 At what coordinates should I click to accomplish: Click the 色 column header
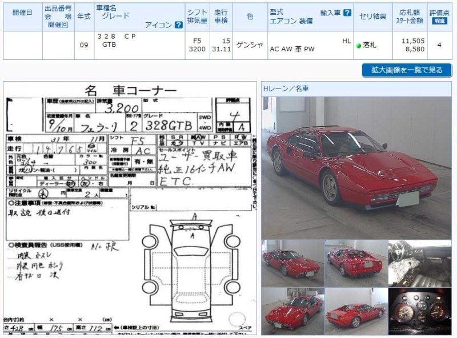tap(250, 17)
